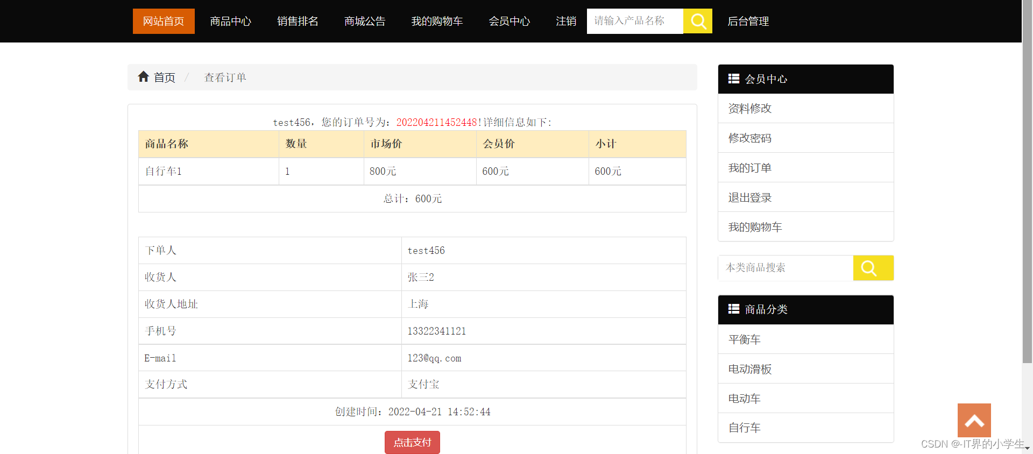Screen dimensions: 1033x454
Task: Select 我的订单 in member center sidebar
Action: (749, 168)
